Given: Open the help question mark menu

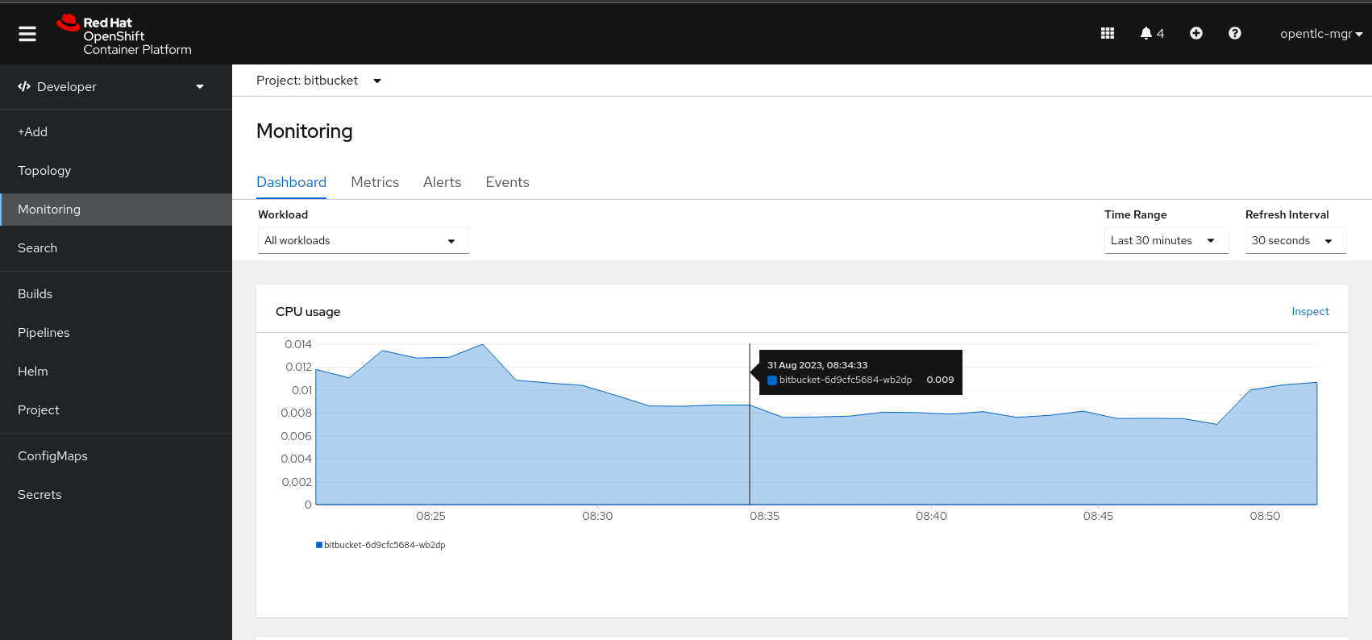Looking at the screenshot, I should 1234,33.
